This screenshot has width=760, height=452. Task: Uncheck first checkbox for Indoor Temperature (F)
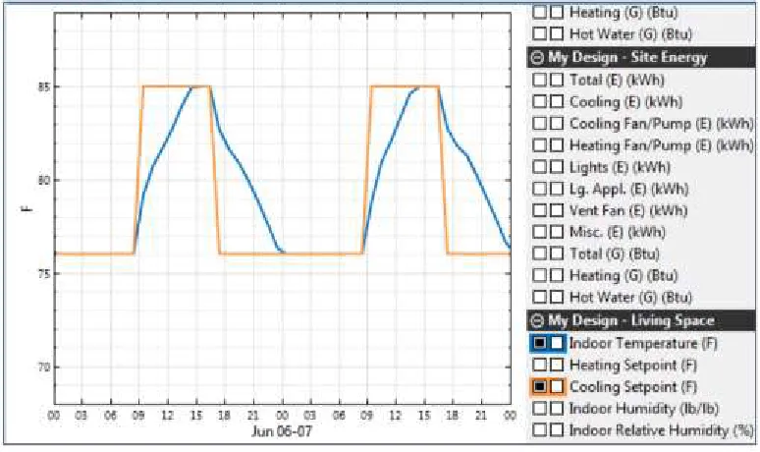[539, 343]
